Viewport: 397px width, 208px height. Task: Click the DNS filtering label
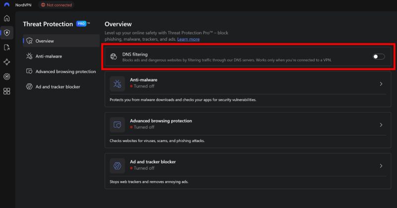click(x=135, y=54)
